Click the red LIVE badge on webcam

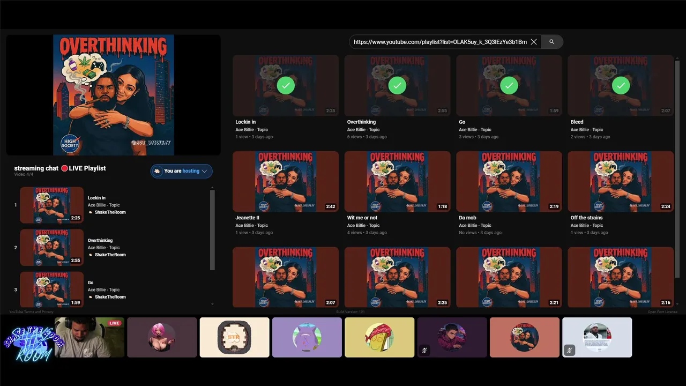(x=114, y=323)
